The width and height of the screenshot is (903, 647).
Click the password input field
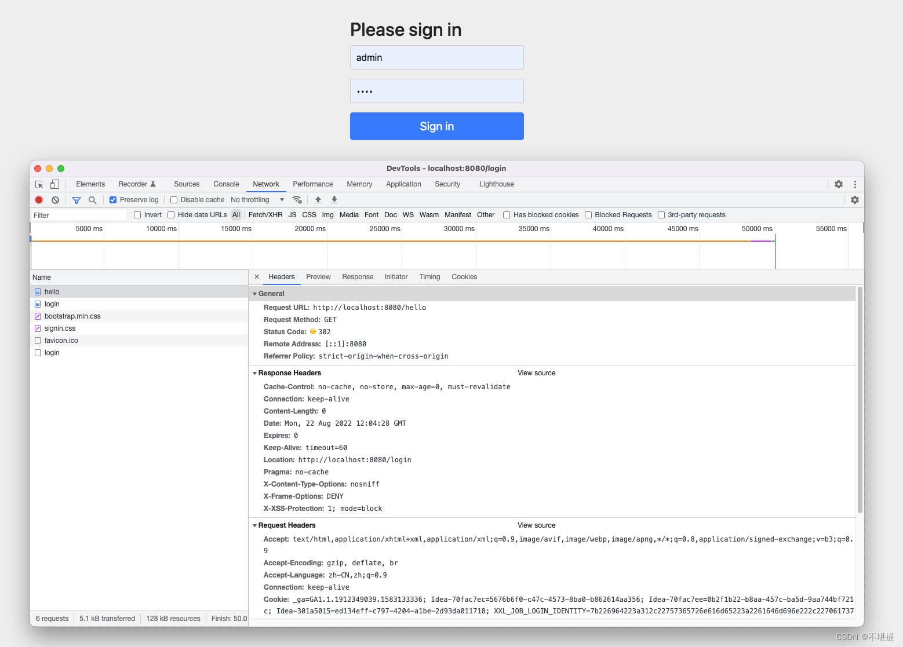437,91
